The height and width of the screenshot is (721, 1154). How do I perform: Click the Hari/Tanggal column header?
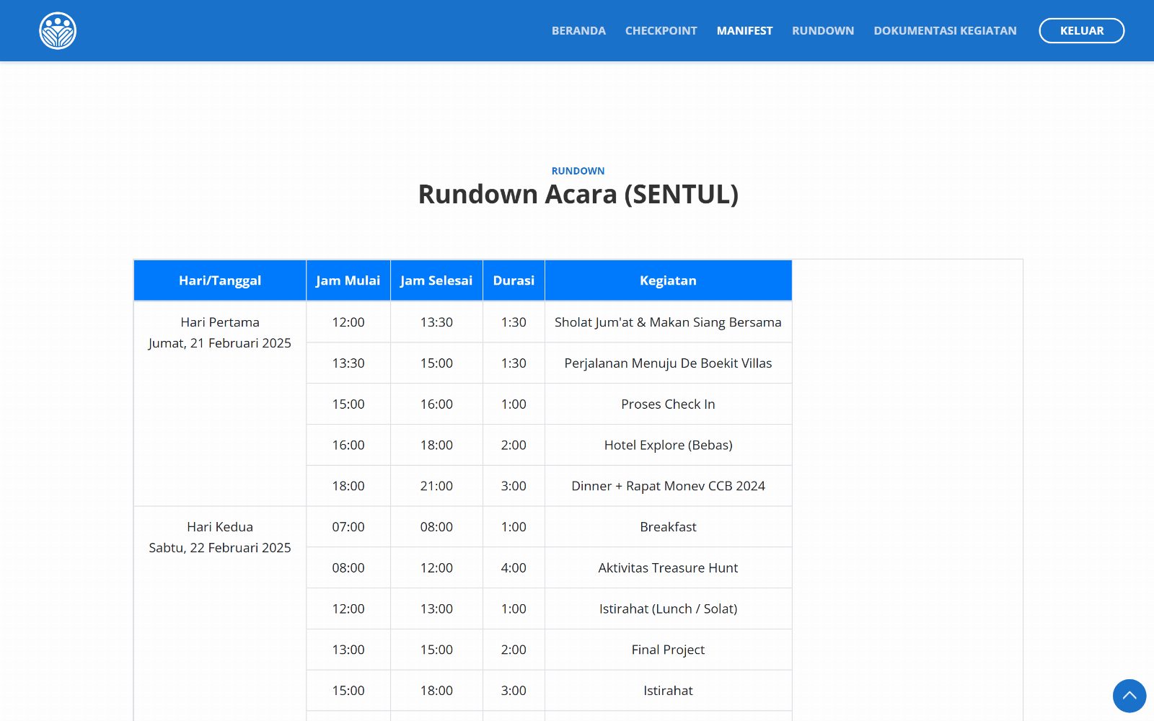tap(220, 280)
